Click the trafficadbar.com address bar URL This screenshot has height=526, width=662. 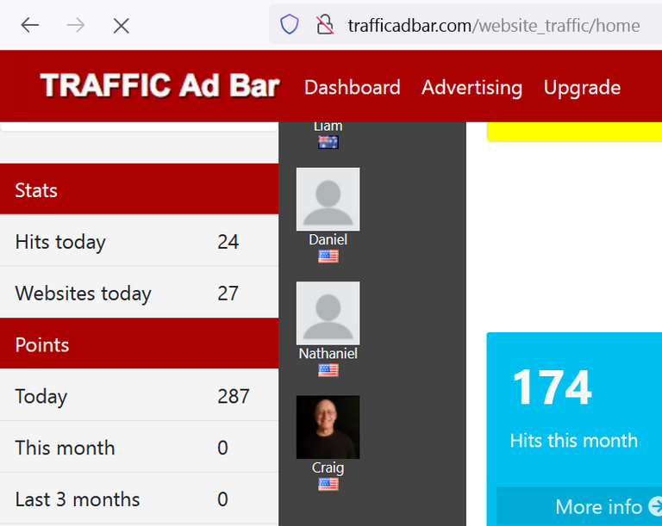click(494, 26)
